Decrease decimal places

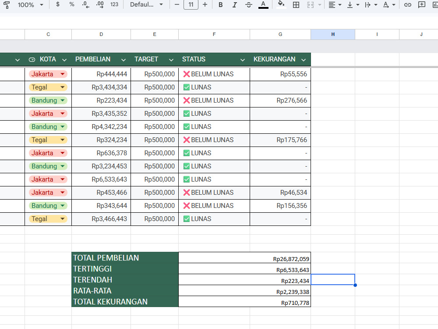tap(86, 4)
